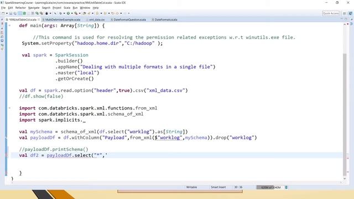The image size is (354, 199).
Task: Click the Debug bug toolbar icon
Action: [x=60, y=13]
